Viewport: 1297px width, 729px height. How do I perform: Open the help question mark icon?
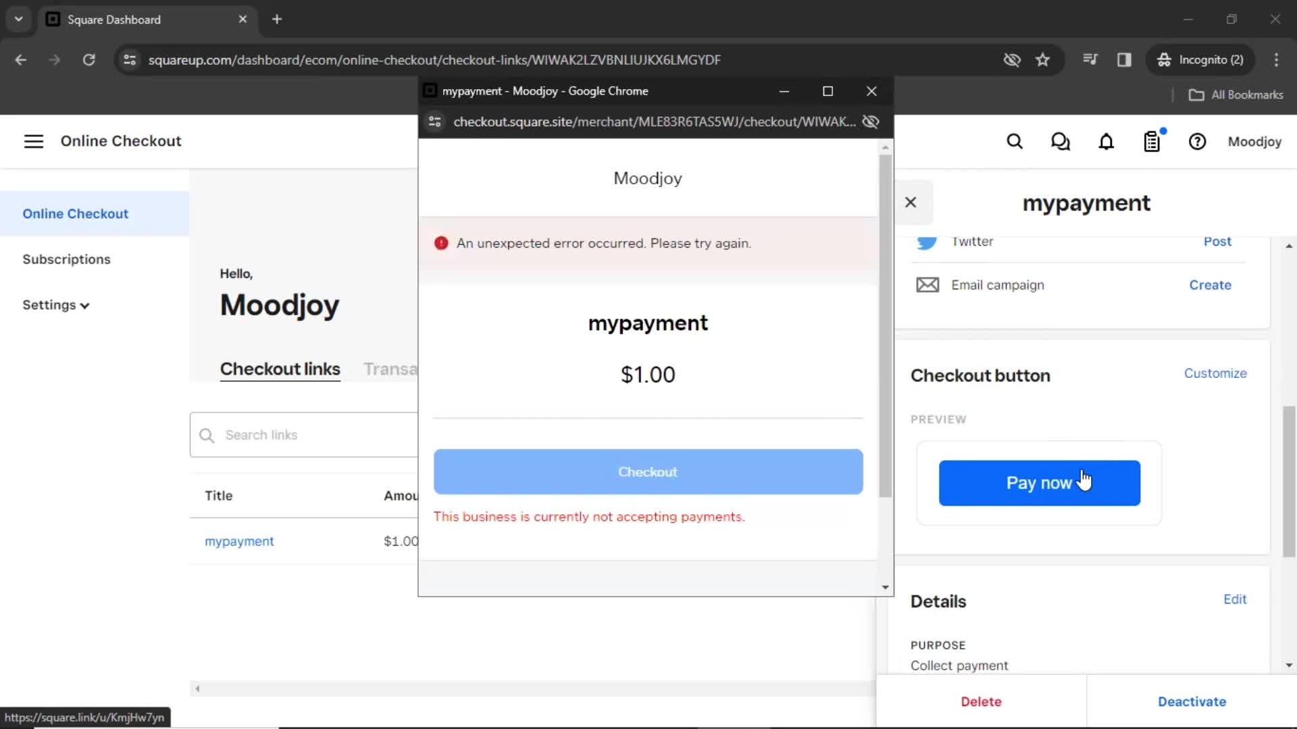point(1197,142)
